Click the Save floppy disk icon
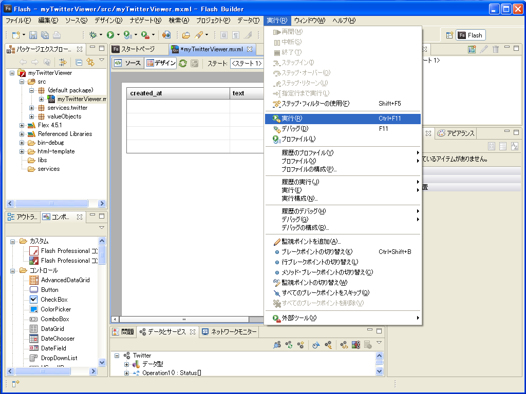 pyautogui.click(x=33, y=35)
